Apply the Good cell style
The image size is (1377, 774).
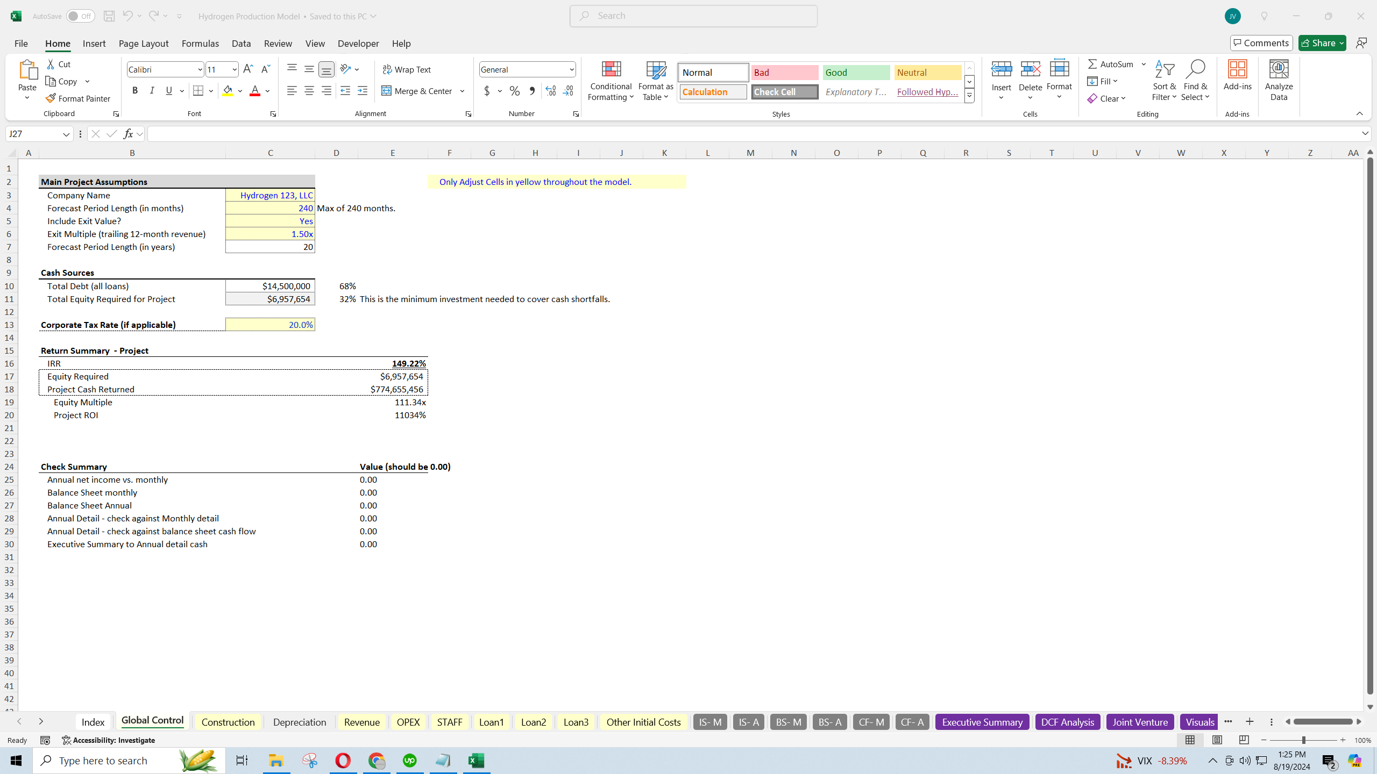856,73
